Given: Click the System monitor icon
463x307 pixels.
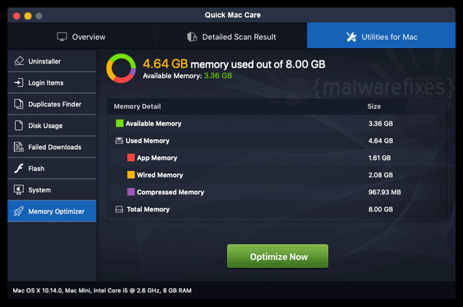Looking at the screenshot, I should pyautogui.click(x=19, y=190).
